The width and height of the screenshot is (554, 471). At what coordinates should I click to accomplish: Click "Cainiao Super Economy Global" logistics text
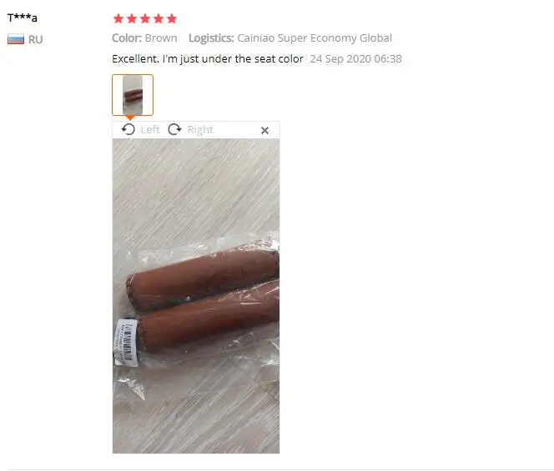click(x=315, y=38)
